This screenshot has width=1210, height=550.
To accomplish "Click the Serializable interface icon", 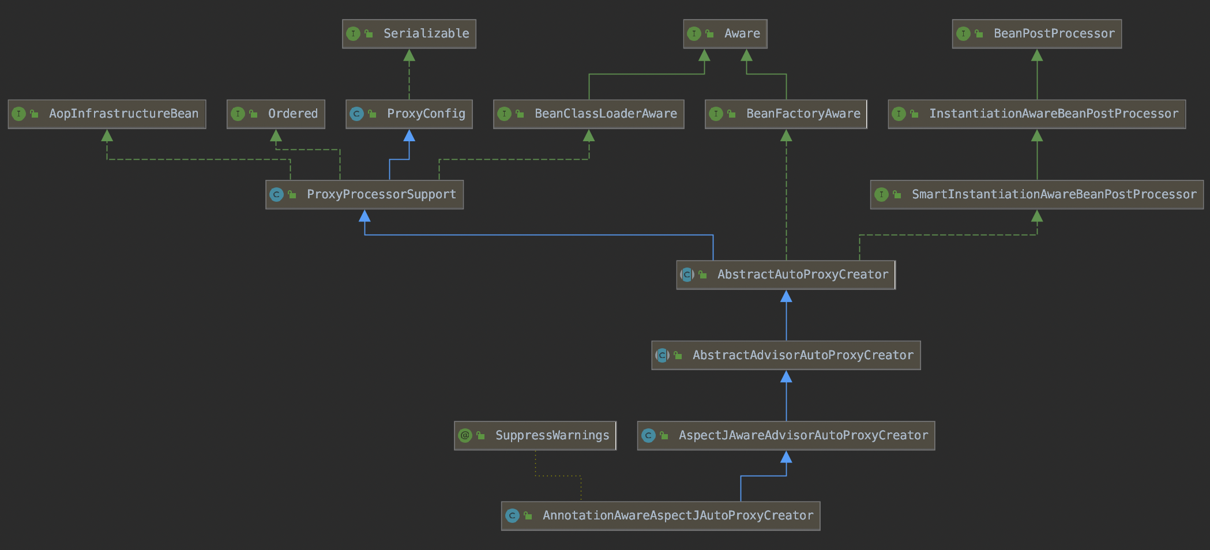I will pyautogui.click(x=353, y=34).
